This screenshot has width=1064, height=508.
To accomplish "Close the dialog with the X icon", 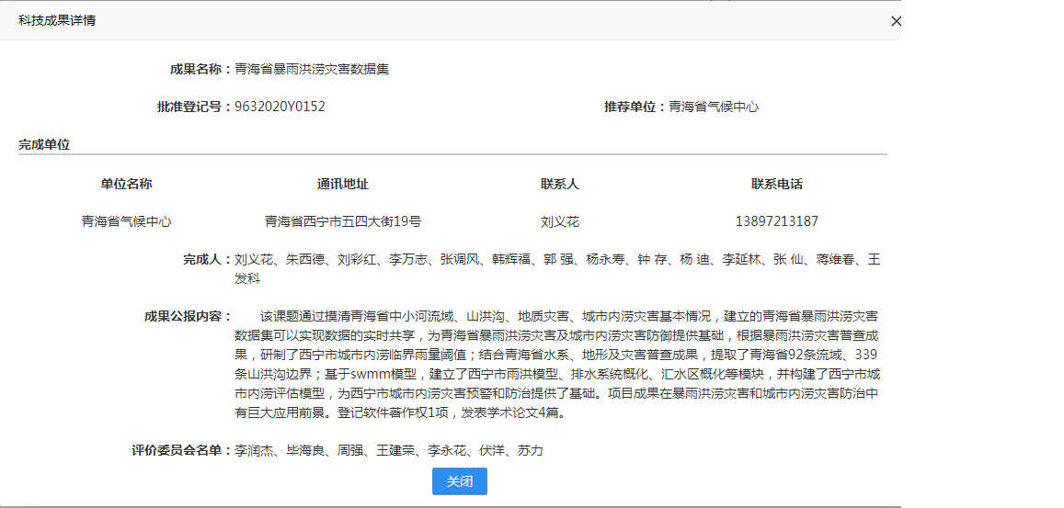I will tap(896, 21).
